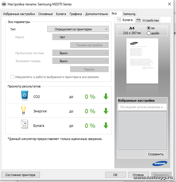Open the Устройство preview tab
Viewport: 176px width, 182px height.
click(x=148, y=20)
